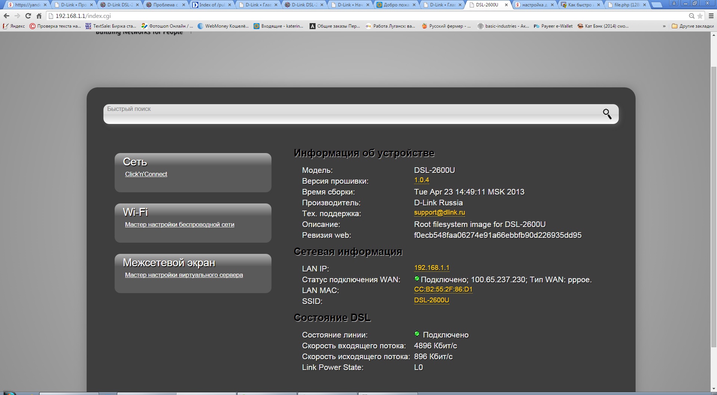The height and width of the screenshot is (395, 717).
Task: Select the build time 'Tue Apr 23 14:49:11 MSK 2013'
Action: click(x=469, y=192)
